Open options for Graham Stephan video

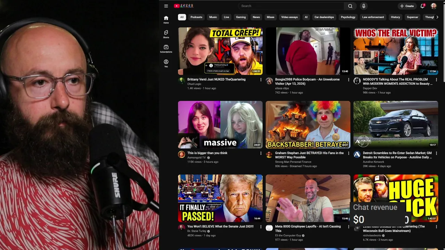point(349,153)
